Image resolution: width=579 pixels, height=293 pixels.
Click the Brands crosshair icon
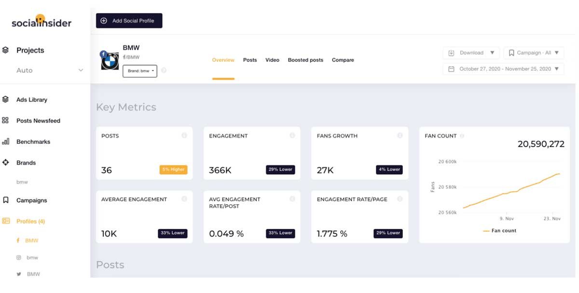6,163
